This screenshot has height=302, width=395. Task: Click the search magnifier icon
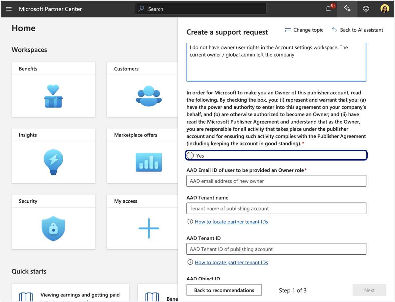point(141,9)
